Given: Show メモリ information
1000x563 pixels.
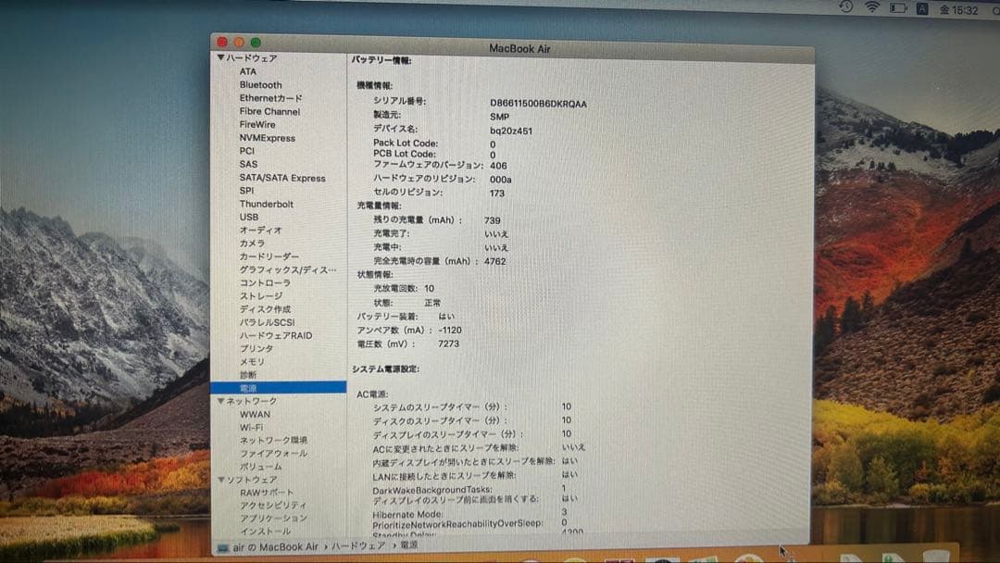Looking at the screenshot, I should tap(252, 361).
